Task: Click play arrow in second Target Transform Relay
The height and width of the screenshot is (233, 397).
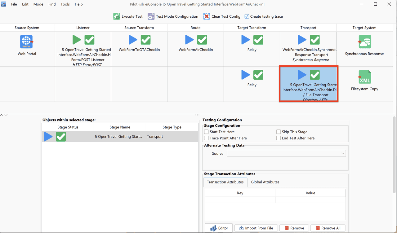Action: 246,75
